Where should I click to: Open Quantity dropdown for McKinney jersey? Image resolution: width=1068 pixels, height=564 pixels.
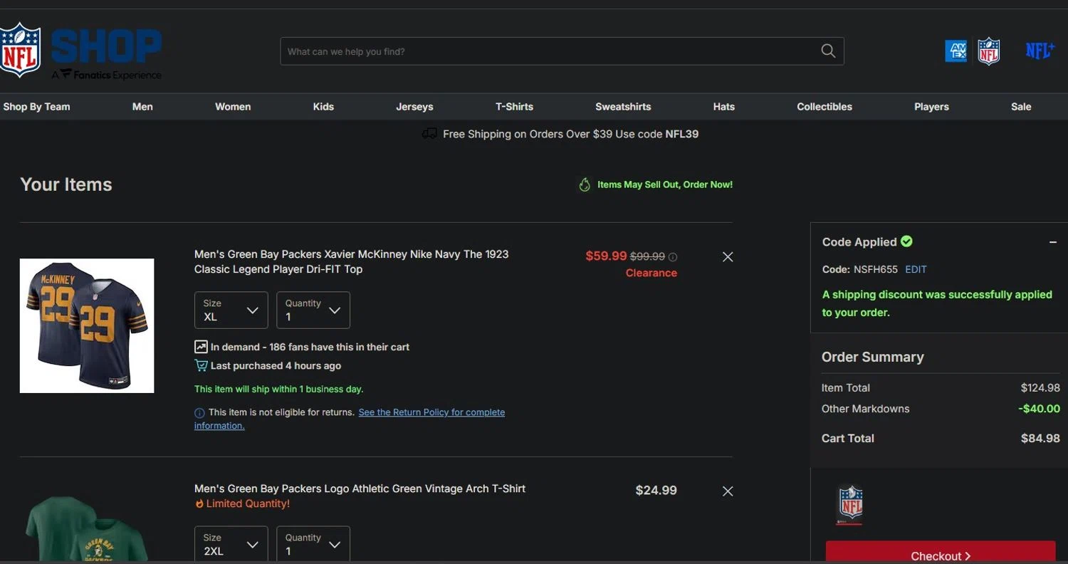313,310
